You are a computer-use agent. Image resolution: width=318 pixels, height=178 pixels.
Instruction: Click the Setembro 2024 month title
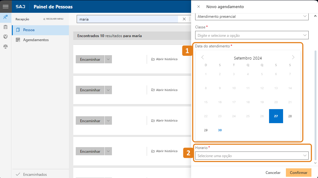[248, 58]
